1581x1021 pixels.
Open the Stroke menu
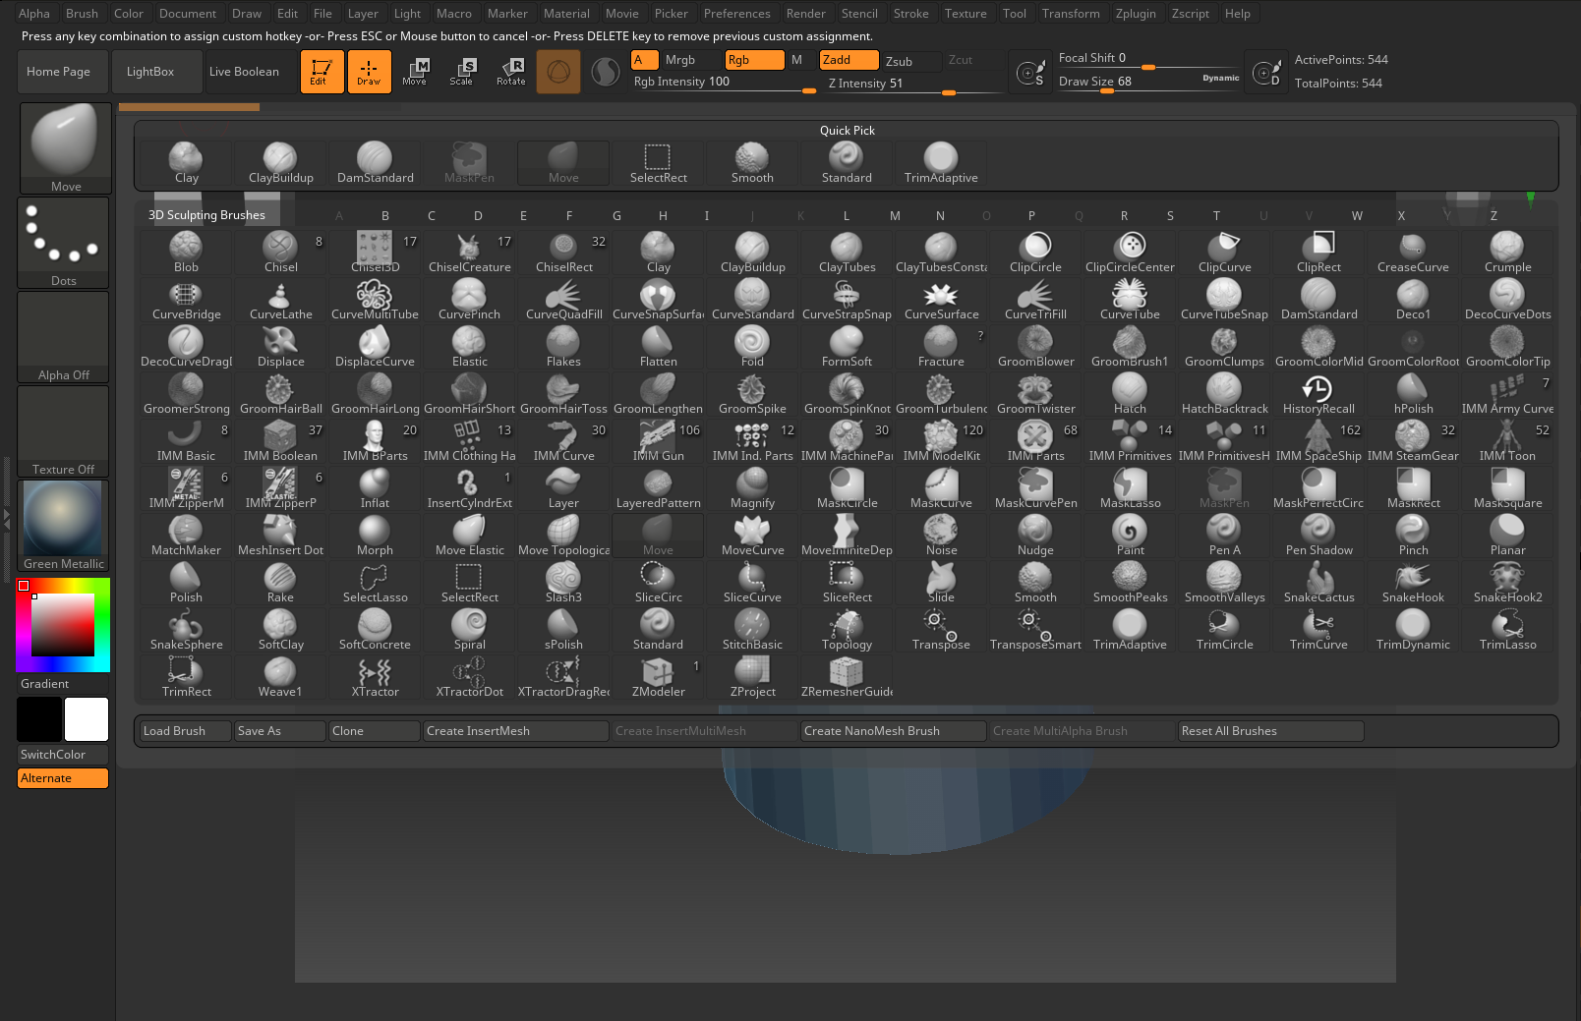910,14
